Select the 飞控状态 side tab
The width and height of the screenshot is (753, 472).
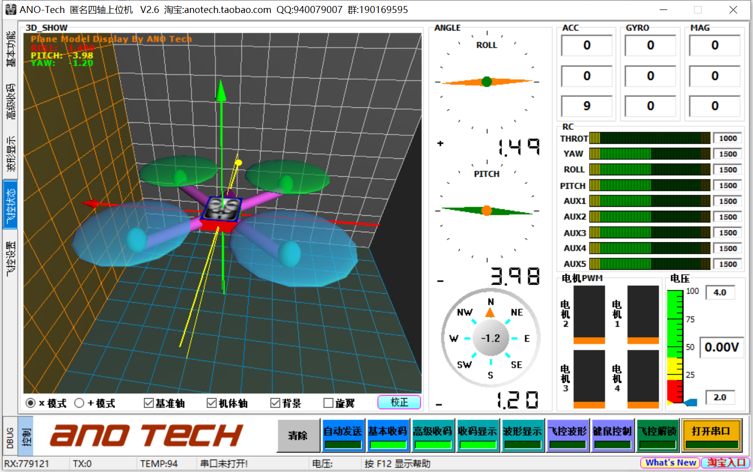[10, 205]
